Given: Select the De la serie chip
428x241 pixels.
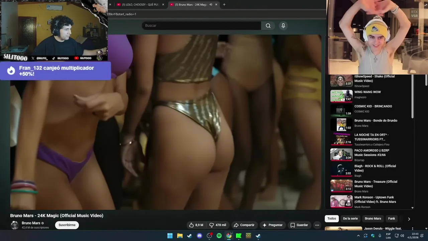Looking at the screenshot, I should tap(350, 219).
